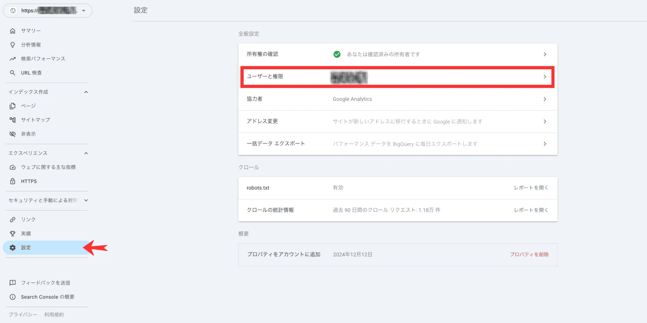This screenshot has width=647, height=323.
Task: Click あなたは確認済みの所有者です text
Action: (383, 54)
